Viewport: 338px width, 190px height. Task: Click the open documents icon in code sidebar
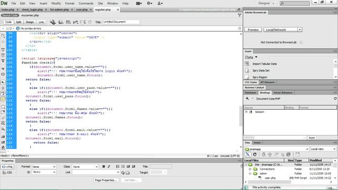click(x=3, y=36)
